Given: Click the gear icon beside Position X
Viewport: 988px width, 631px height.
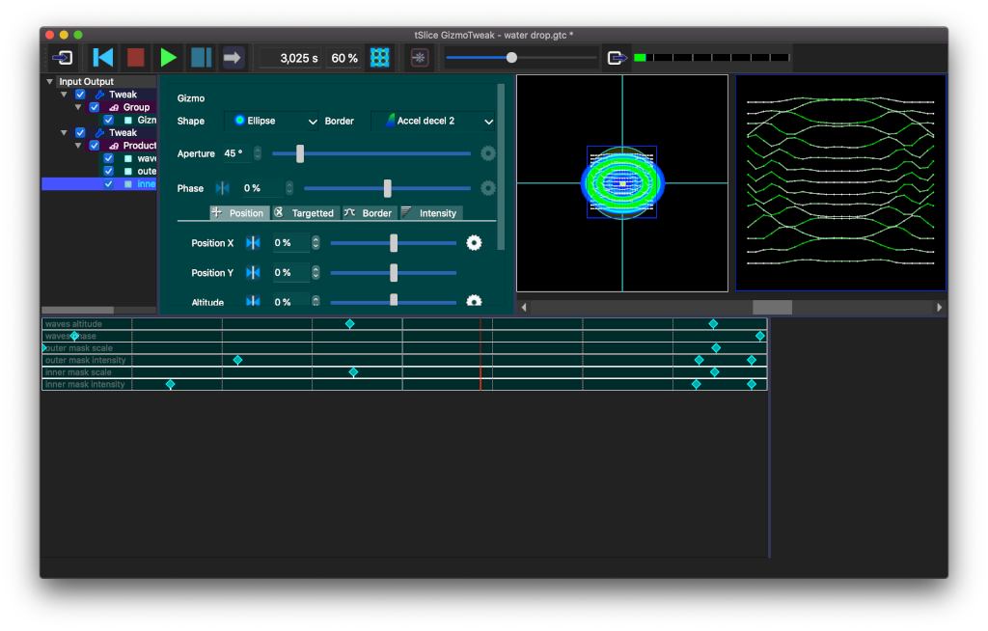Looking at the screenshot, I should [474, 243].
